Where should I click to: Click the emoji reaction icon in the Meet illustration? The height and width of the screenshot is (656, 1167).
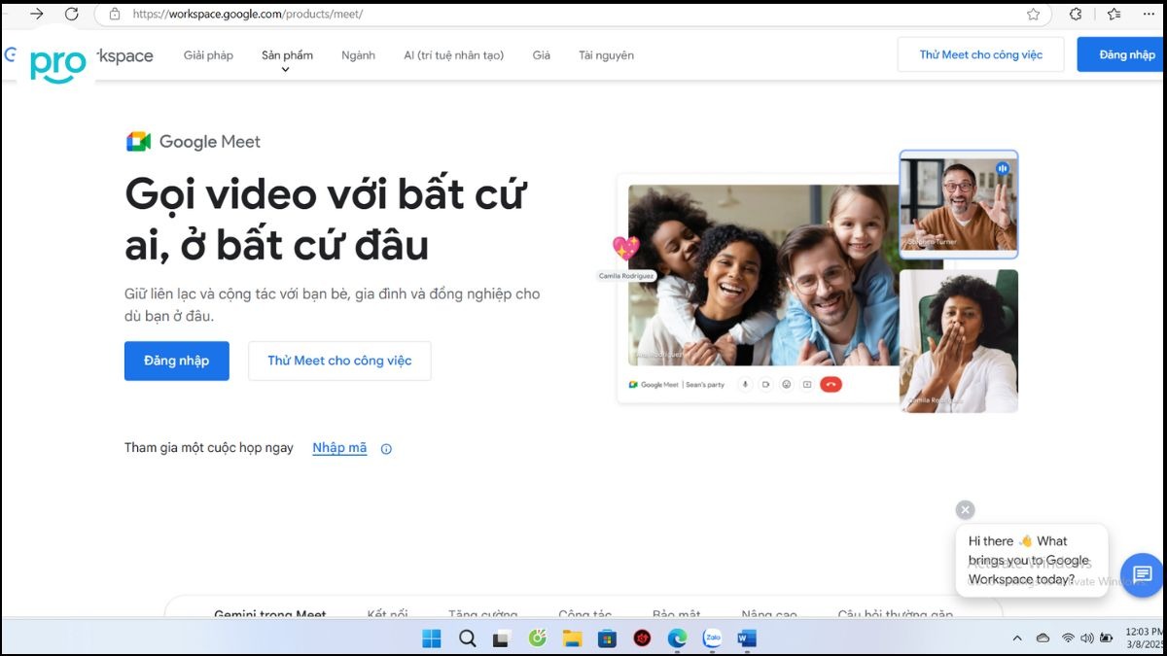(x=787, y=384)
